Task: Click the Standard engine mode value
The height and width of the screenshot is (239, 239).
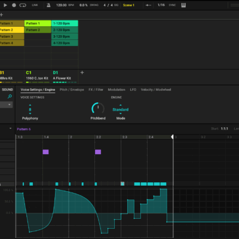Action: pyautogui.click(x=121, y=109)
